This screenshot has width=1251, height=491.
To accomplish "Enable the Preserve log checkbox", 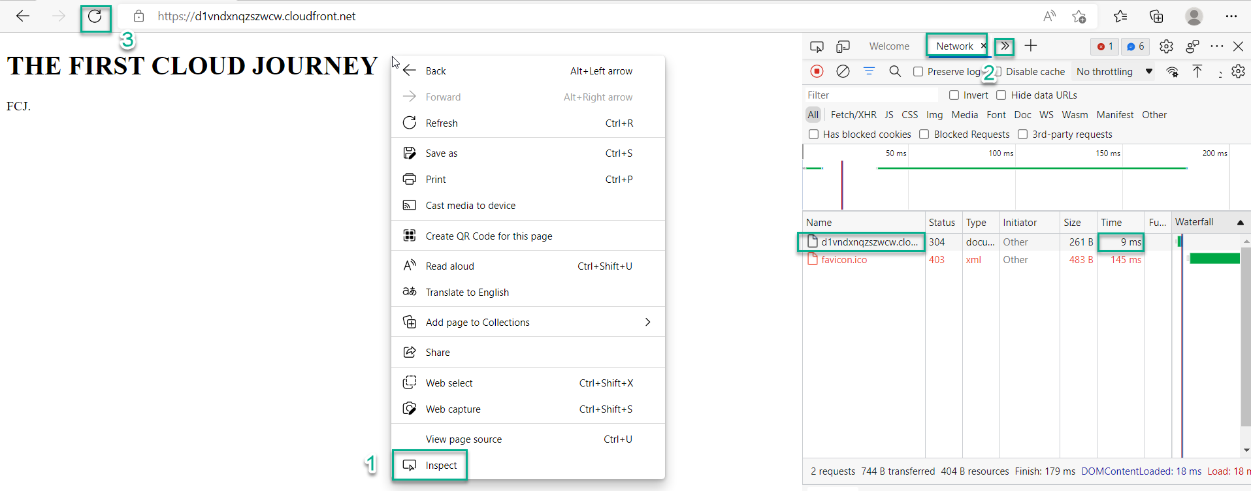I will 918,72.
